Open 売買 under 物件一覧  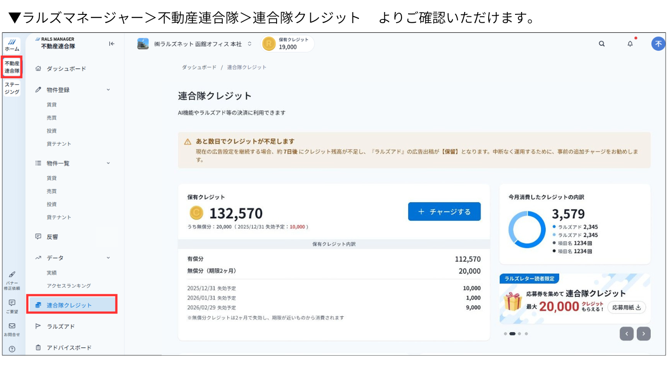click(x=51, y=191)
